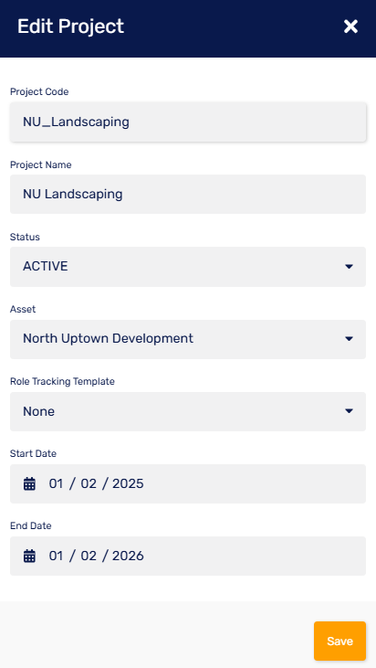Select the None template value
376x668 pixels.
[38, 411]
